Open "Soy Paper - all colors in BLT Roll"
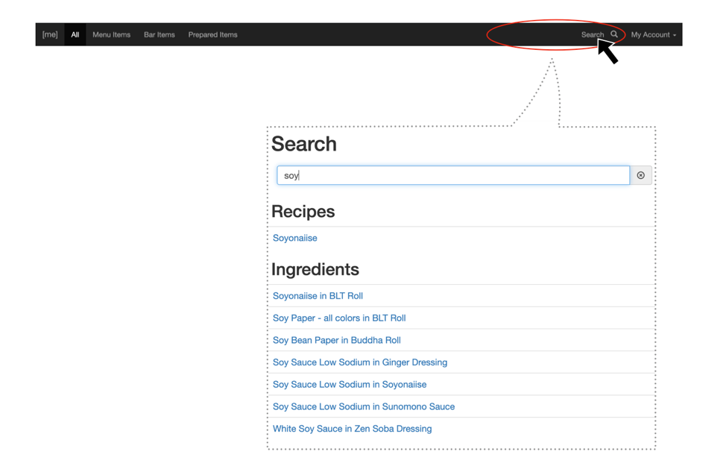This screenshot has height=466, width=726. coord(339,318)
